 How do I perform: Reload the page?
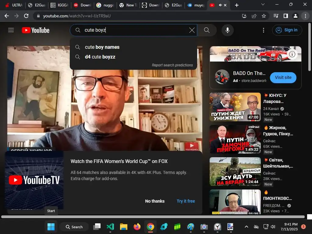coord(26,16)
